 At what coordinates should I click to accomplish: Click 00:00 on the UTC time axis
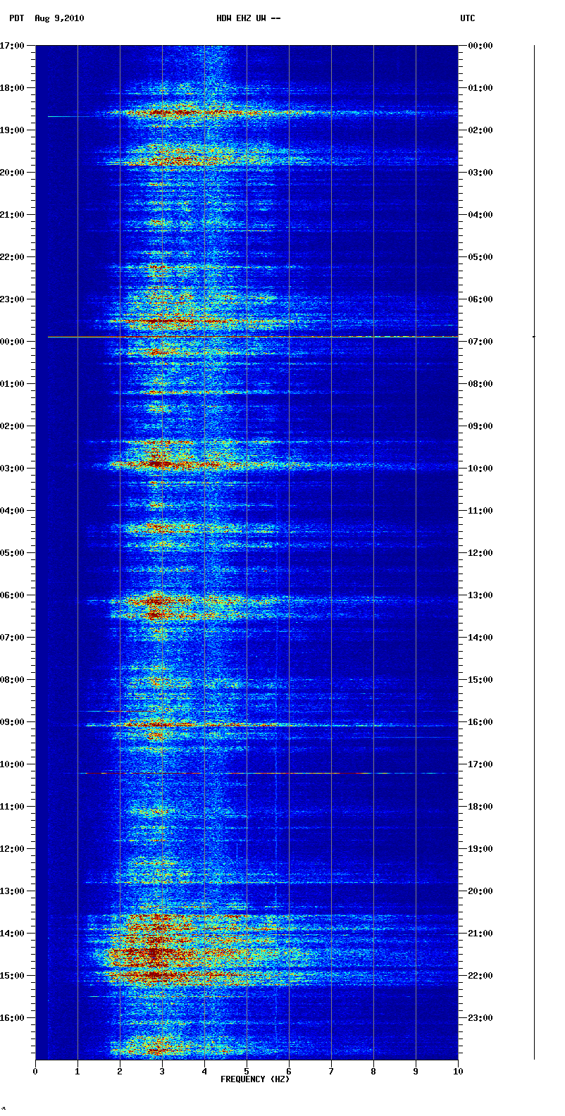(x=480, y=46)
